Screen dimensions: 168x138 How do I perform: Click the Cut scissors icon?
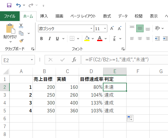[x=21, y=26]
